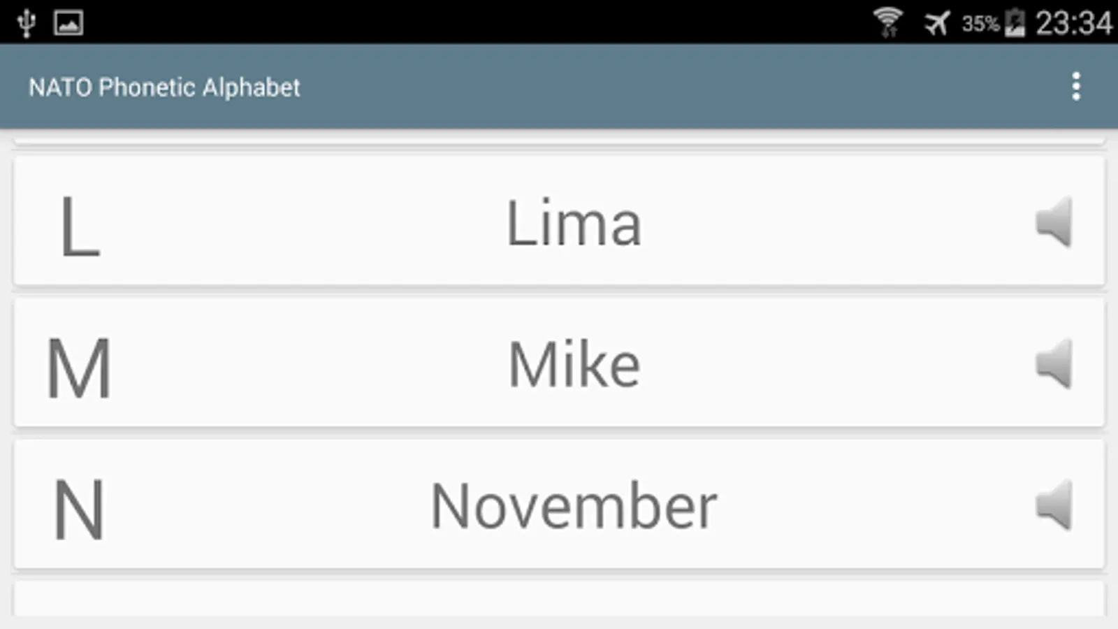Tap the November speaker icon

[1054, 505]
